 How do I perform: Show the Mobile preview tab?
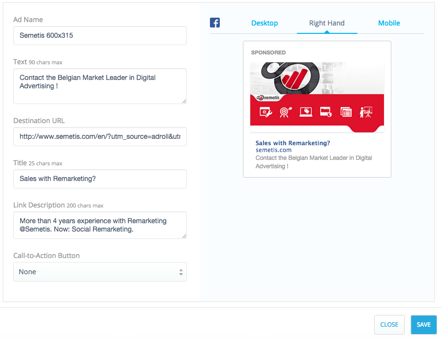coord(389,23)
